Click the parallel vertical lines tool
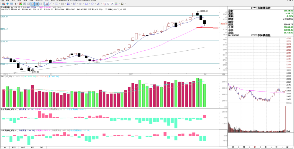This screenshot has height=149, width=294. point(62,4)
